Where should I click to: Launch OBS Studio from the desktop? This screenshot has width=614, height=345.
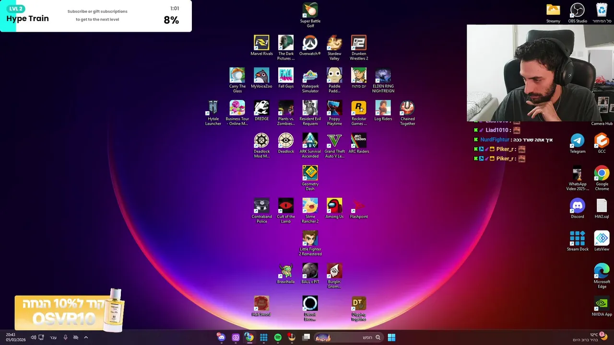click(578, 13)
